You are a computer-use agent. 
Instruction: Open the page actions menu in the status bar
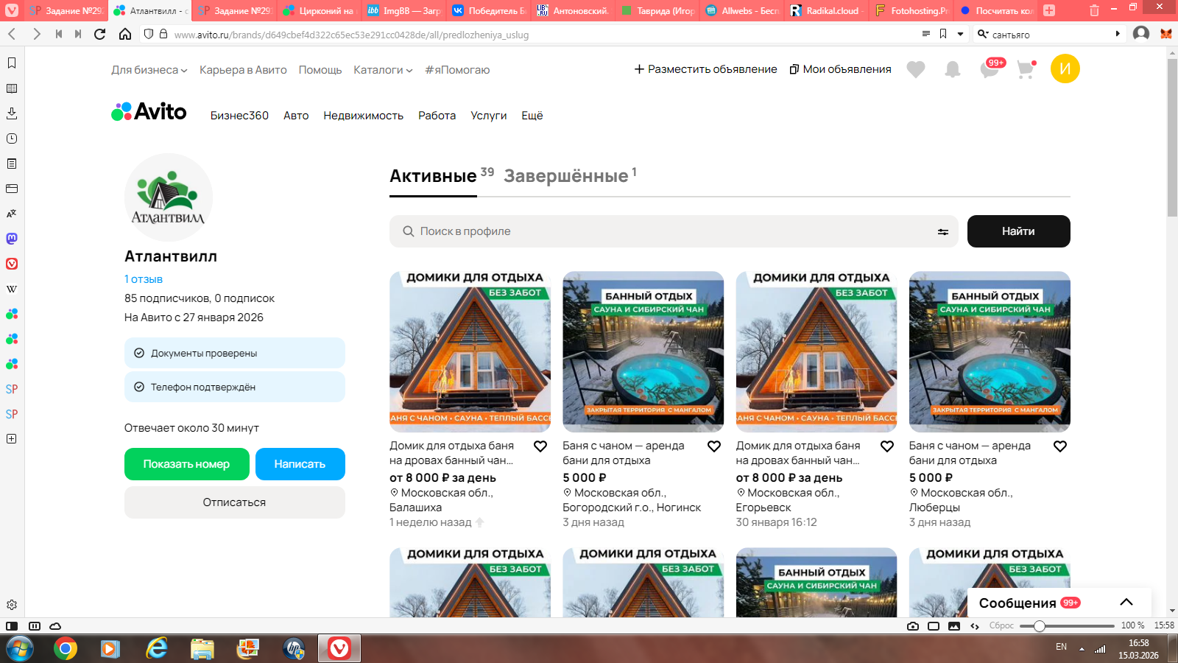[x=975, y=626]
